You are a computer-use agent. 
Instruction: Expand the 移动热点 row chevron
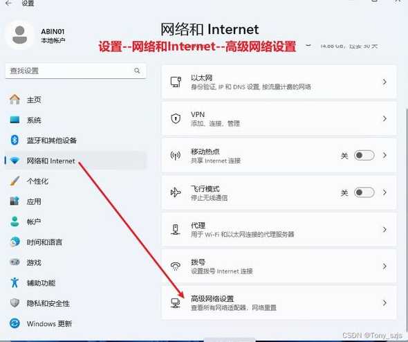pyautogui.click(x=384, y=156)
